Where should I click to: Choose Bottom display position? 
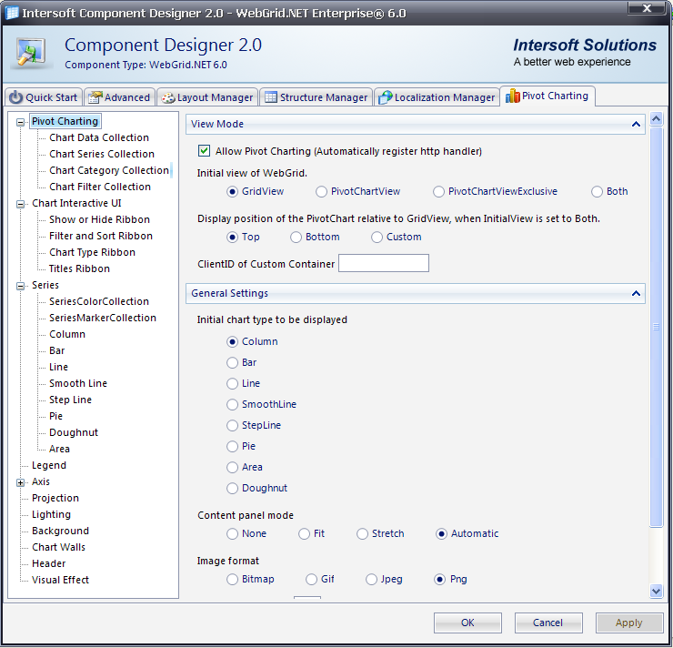(x=296, y=237)
